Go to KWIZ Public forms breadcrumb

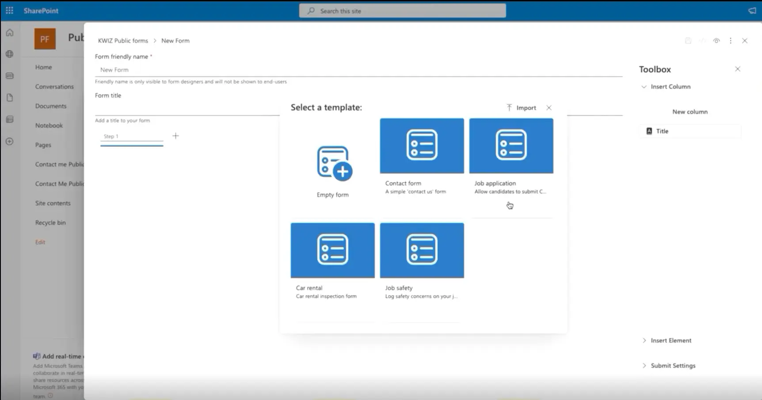pyautogui.click(x=123, y=41)
